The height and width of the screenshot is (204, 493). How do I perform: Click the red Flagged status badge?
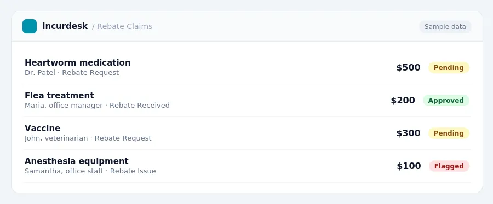[449, 166]
